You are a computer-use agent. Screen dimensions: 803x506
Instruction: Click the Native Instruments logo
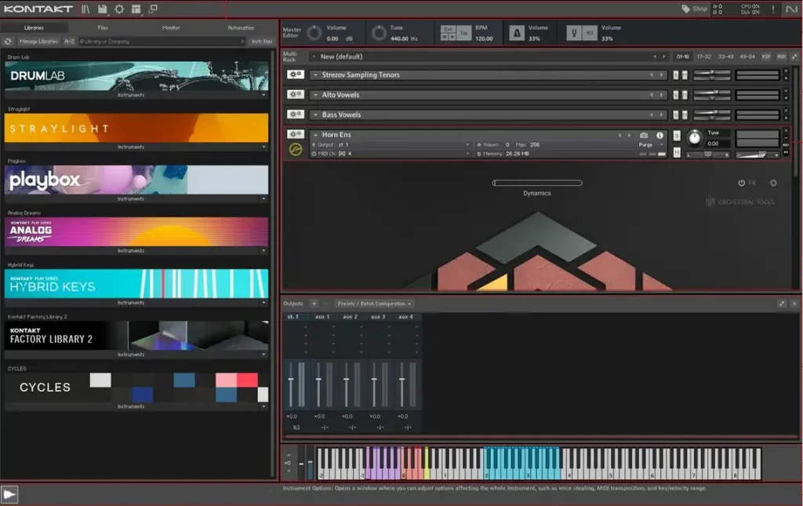792,9
